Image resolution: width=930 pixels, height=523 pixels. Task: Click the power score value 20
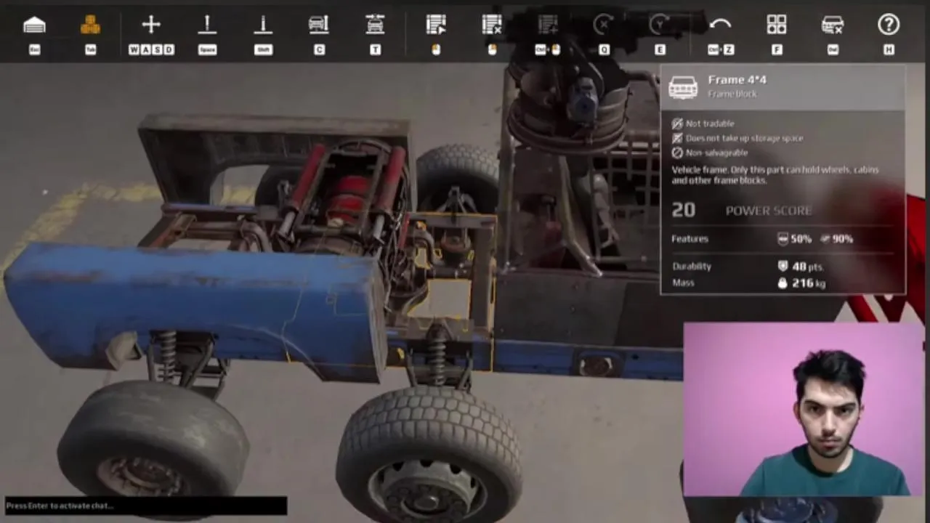[x=683, y=210]
